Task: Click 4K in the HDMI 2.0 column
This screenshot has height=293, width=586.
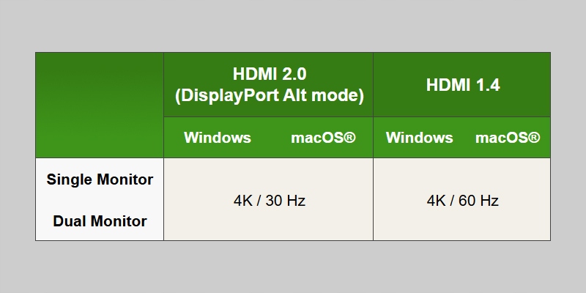Action: coord(242,200)
